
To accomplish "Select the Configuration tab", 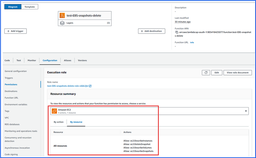I will click(50, 60).
